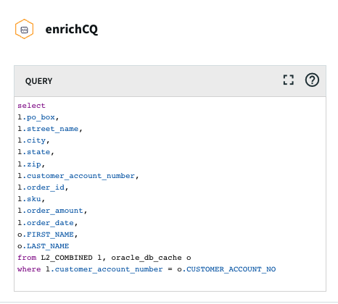This screenshot has height=304, width=338.
Task: Select the l.customer_account_number select line
Action: [78, 176]
